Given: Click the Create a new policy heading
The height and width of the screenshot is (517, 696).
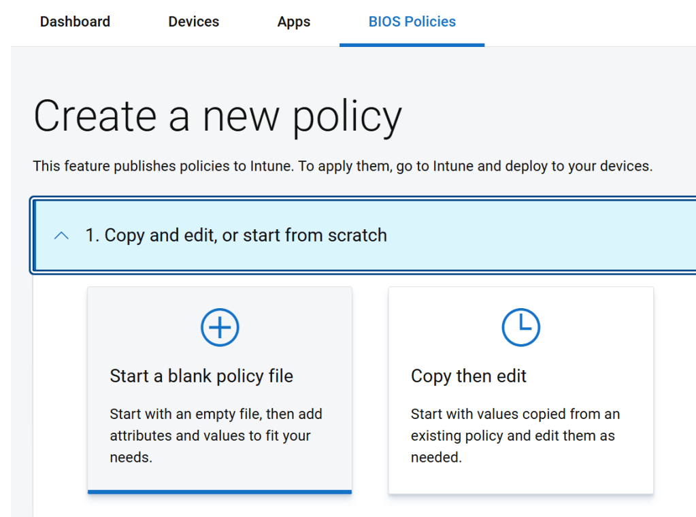Looking at the screenshot, I should click(x=218, y=116).
